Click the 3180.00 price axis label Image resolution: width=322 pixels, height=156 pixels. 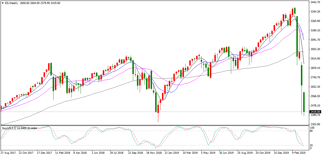[x=315, y=30]
